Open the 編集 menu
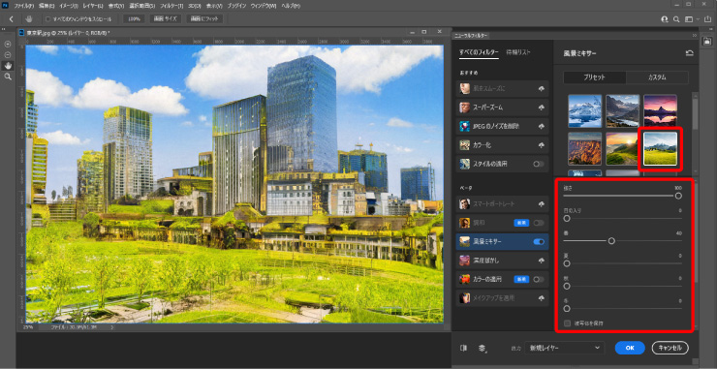The width and height of the screenshot is (717, 369). (x=47, y=6)
